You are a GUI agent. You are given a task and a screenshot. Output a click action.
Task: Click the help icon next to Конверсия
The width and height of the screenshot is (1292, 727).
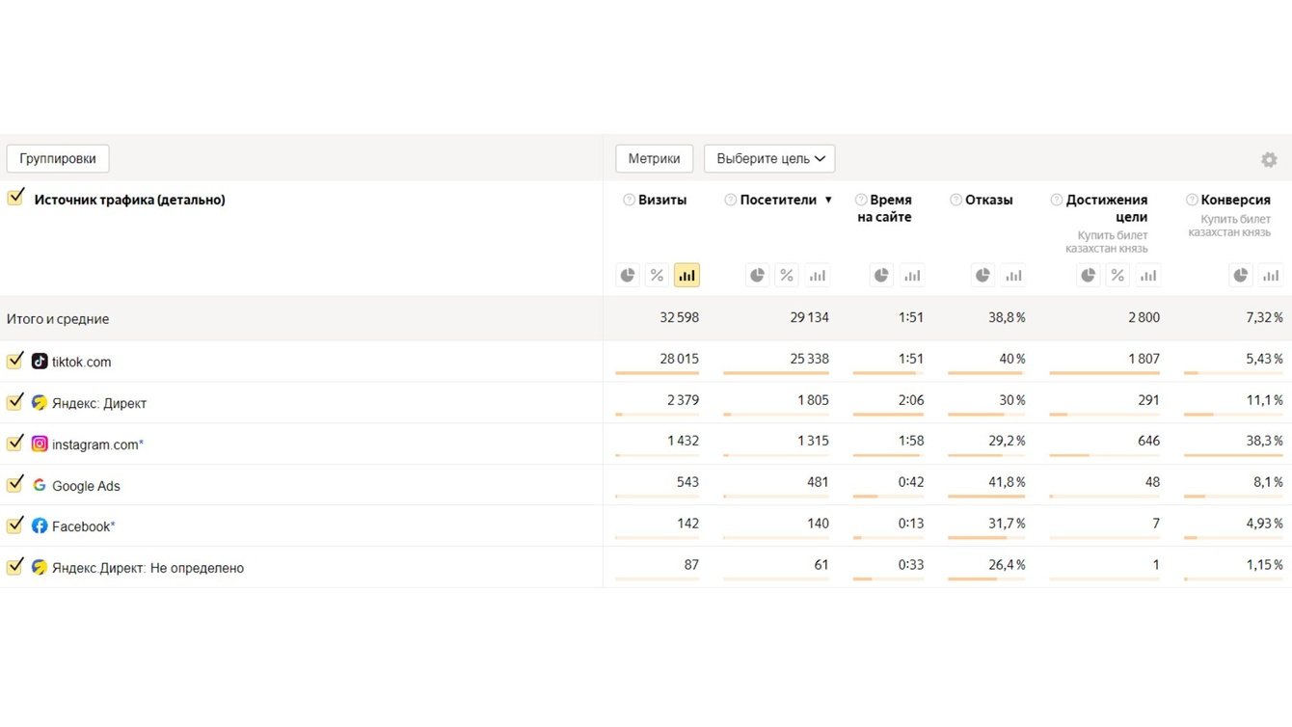click(1192, 201)
